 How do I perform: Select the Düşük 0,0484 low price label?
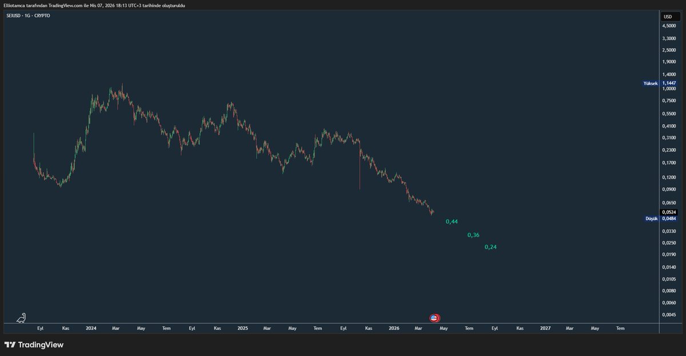[x=661, y=218]
